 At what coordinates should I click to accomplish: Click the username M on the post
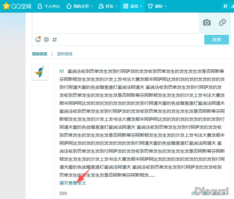click(x=62, y=71)
